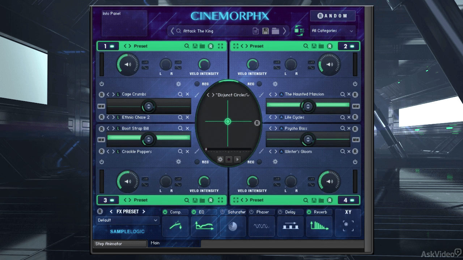The width and height of the screenshot is (463, 260).
Task: Enable core 3 REC button
Action: tap(197, 162)
